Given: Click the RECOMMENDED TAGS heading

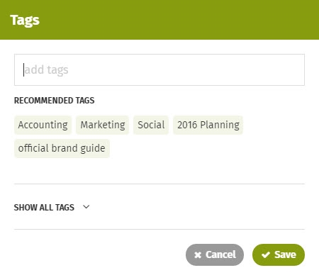Looking at the screenshot, I should (x=54, y=101).
